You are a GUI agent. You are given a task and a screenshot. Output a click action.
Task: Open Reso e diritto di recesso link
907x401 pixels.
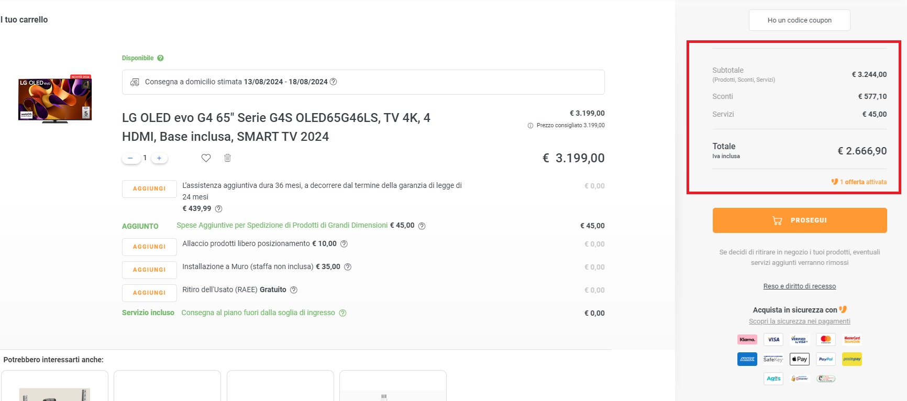[x=799, y=286]
